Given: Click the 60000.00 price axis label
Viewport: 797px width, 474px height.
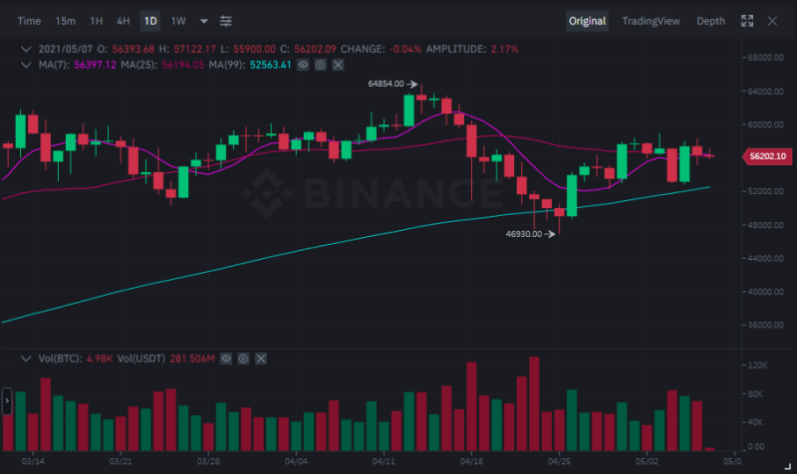Looking at the screenshot, I should pyautogui.click(x=765, y=124).
